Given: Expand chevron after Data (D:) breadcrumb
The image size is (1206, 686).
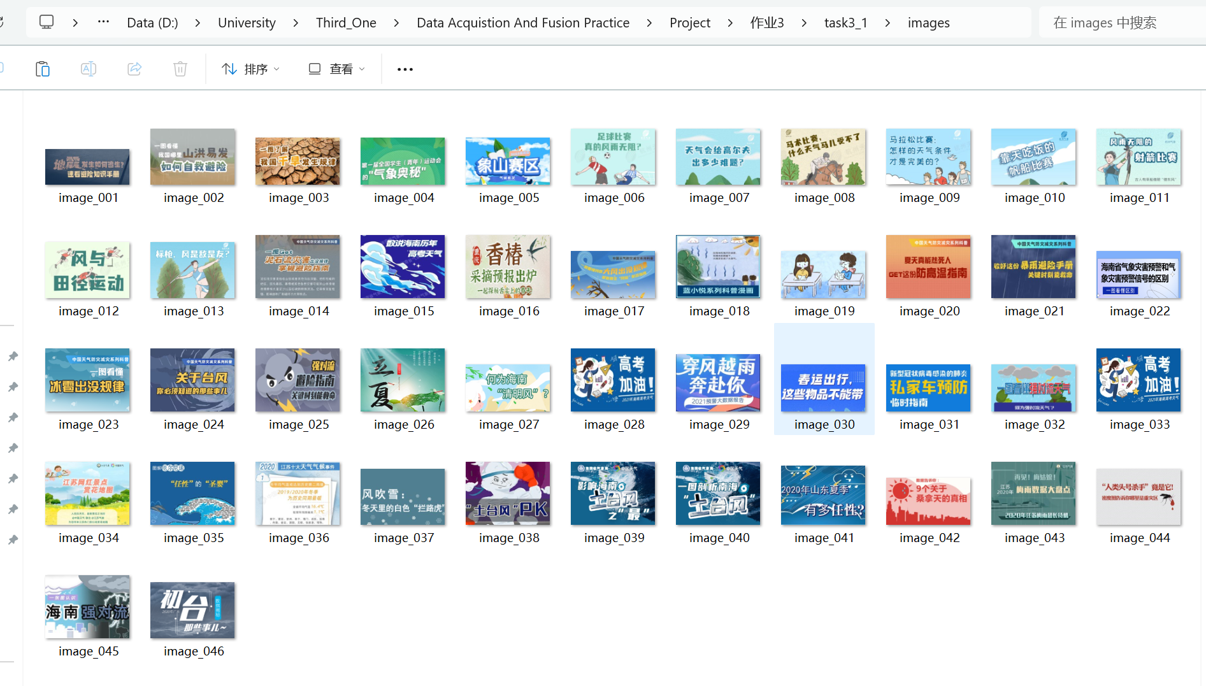Looking at the screenshot, I should click(197, 23).
